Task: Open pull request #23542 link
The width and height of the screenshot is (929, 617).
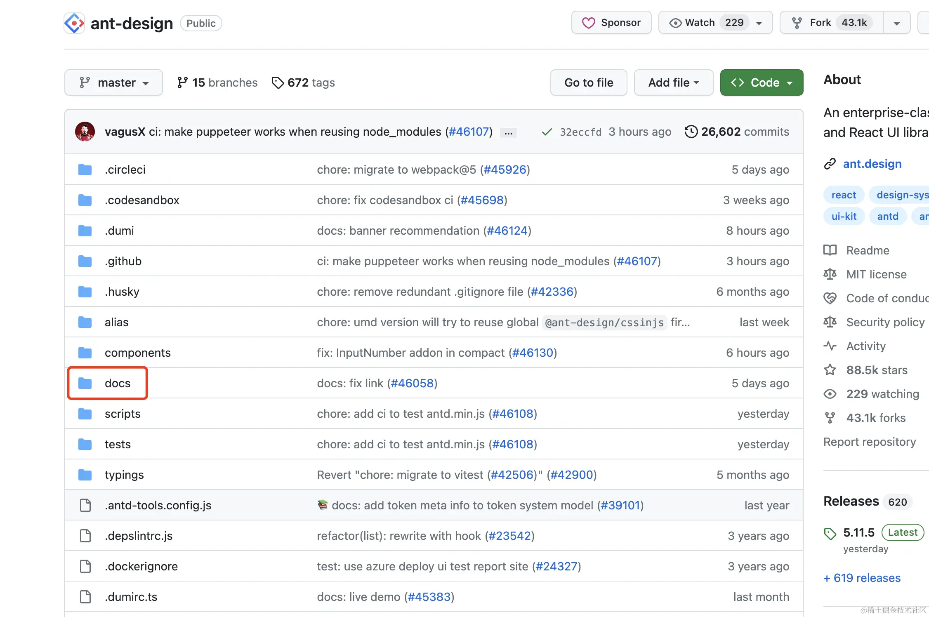Action: [509, 536]
